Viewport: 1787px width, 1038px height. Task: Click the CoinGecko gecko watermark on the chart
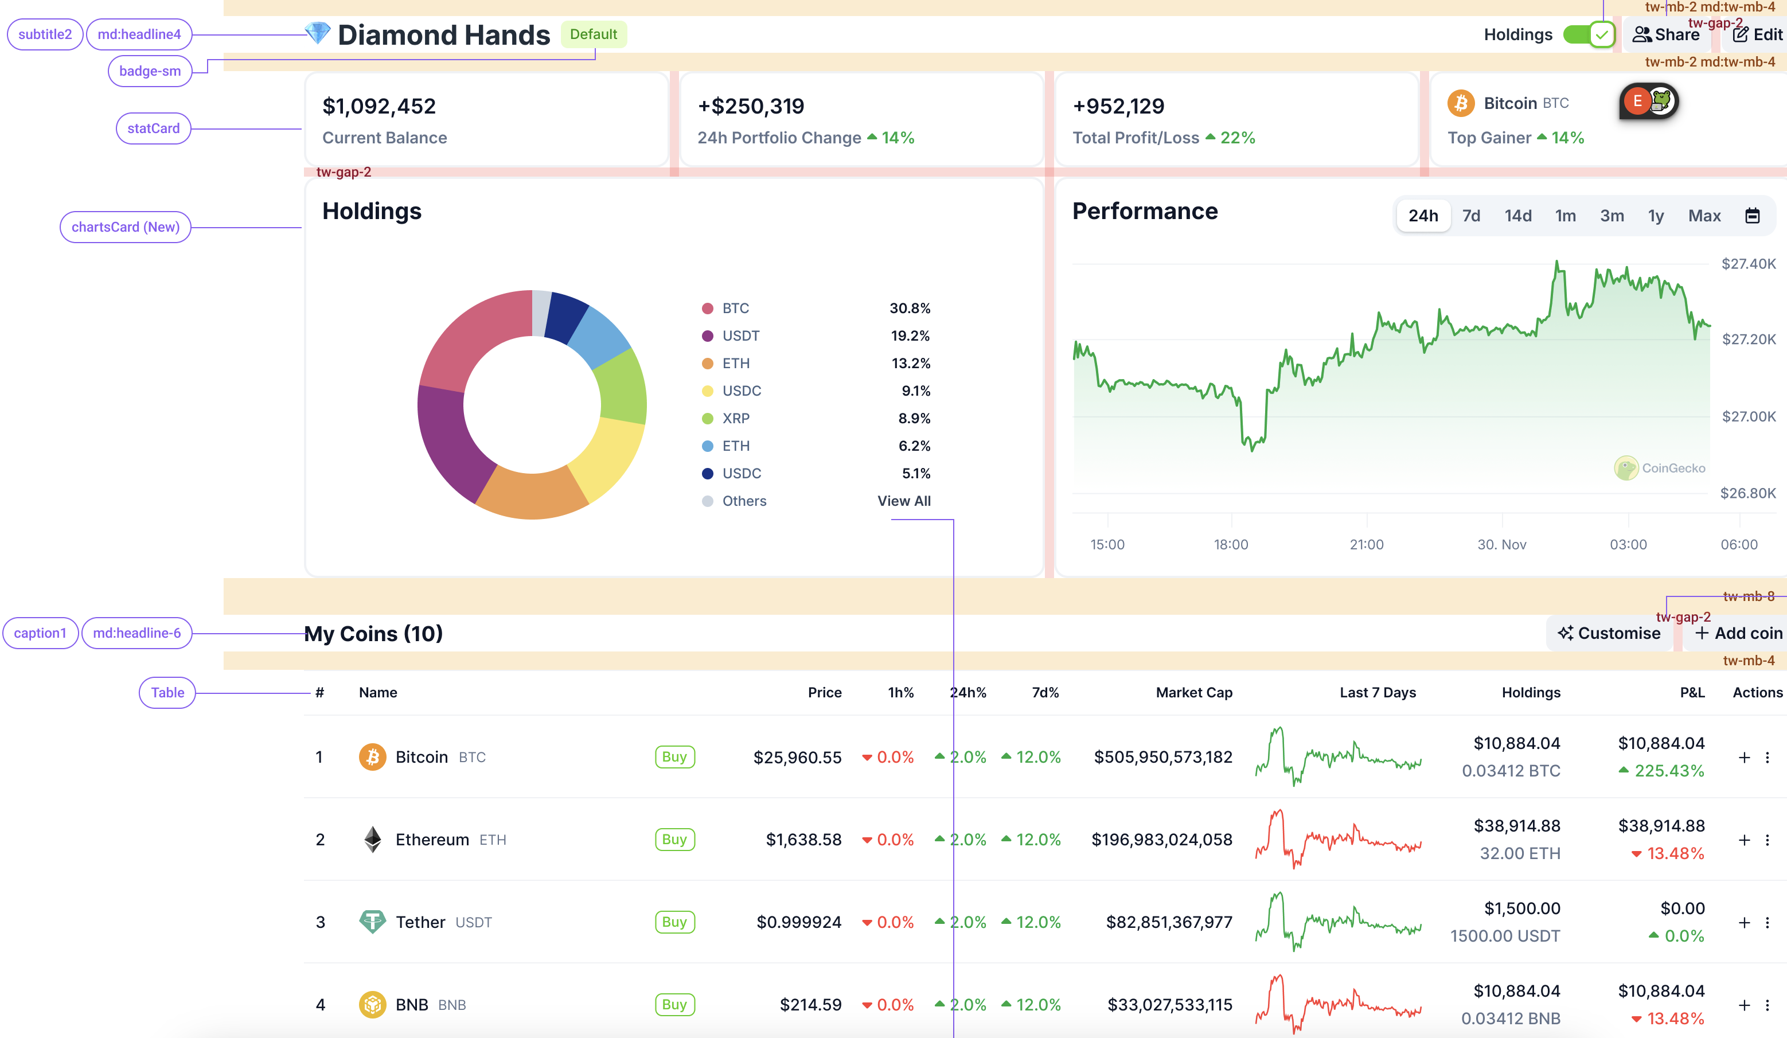pos(1626,468)
